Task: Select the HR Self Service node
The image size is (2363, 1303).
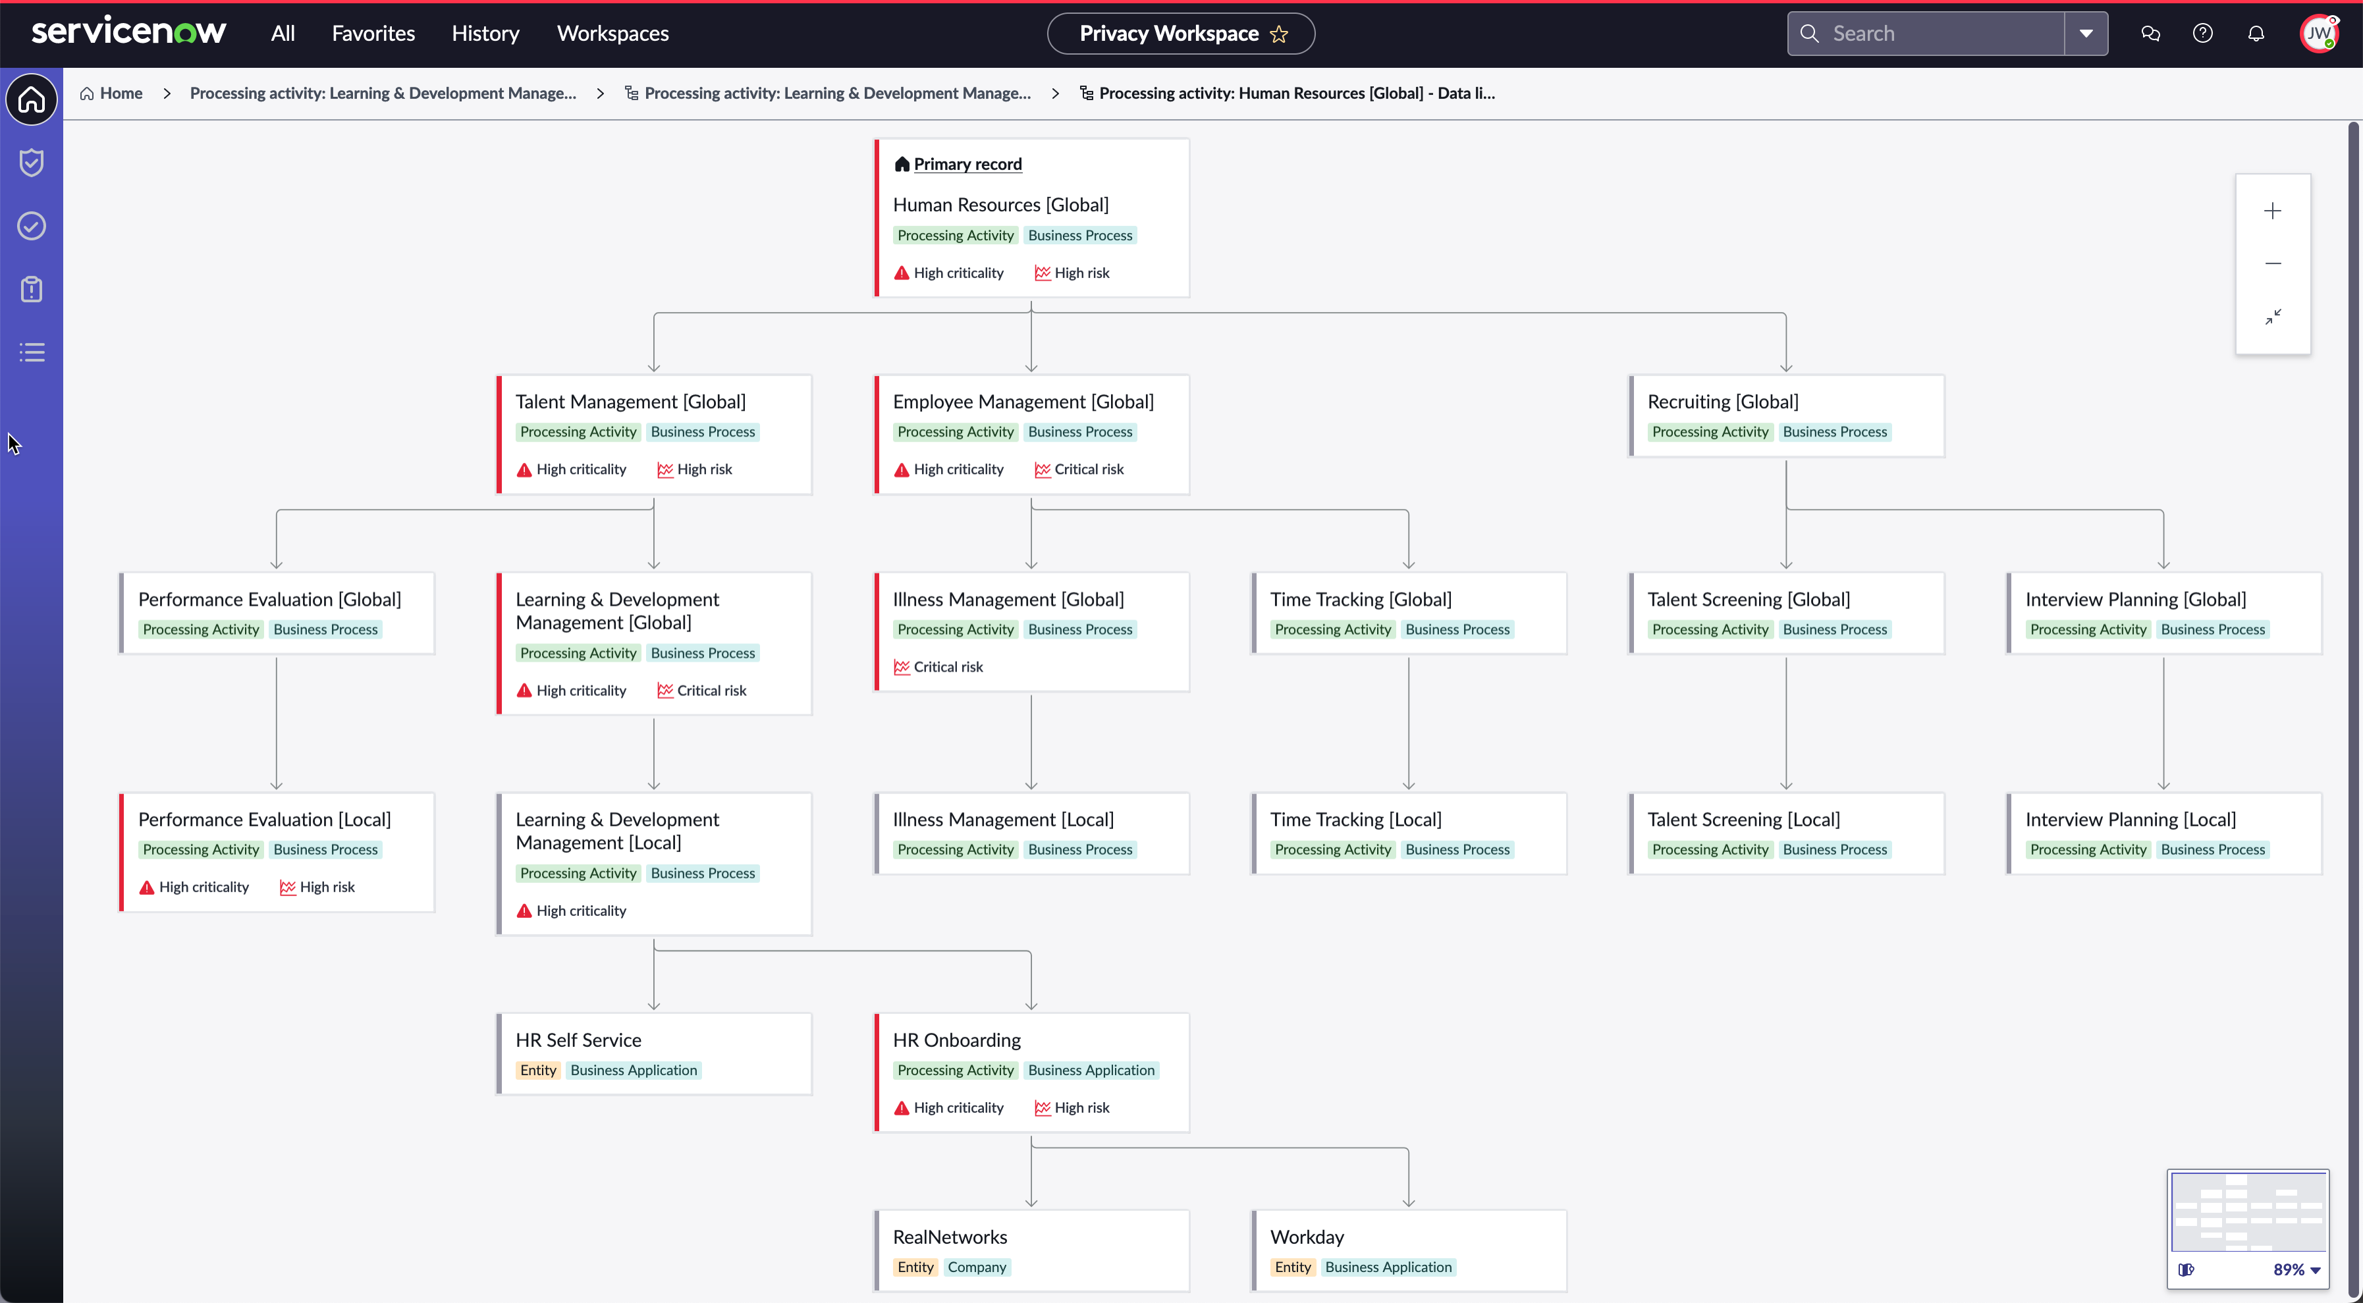Action: click(x=654, y=1053)
